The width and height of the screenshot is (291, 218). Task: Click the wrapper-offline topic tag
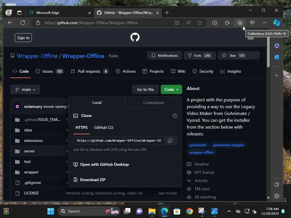pyautogui.click(x=201, y=152)
